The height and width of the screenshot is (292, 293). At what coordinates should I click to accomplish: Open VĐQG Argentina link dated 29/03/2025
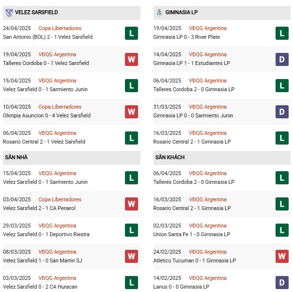(x=57, y=226)
